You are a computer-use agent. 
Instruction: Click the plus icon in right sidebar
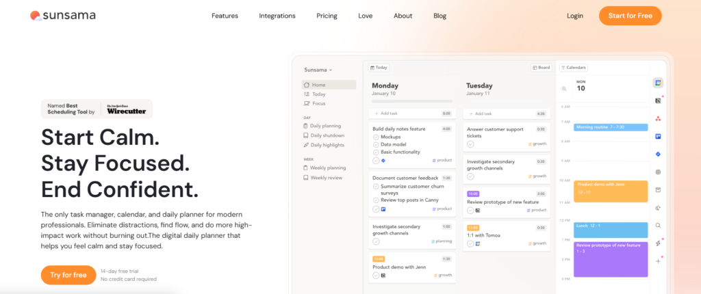(658, 260)
